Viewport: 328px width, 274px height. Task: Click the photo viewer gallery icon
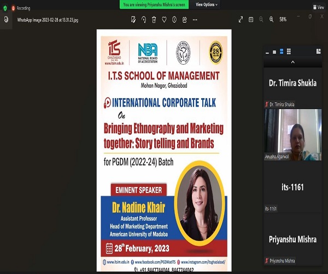tap(6, 20)
